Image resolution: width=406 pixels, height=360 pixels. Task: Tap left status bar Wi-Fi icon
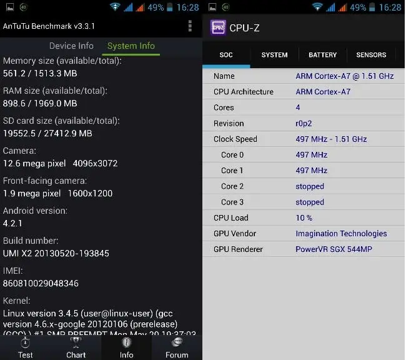[x=115, y=7]
